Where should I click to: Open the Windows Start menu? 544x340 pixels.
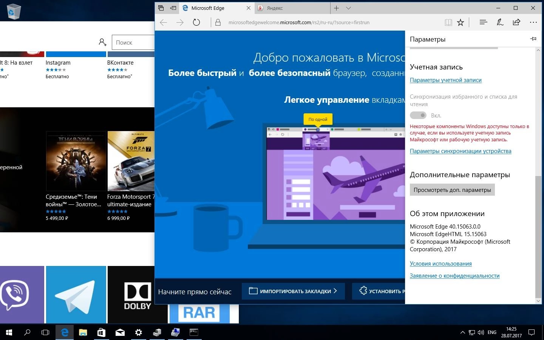9,332
